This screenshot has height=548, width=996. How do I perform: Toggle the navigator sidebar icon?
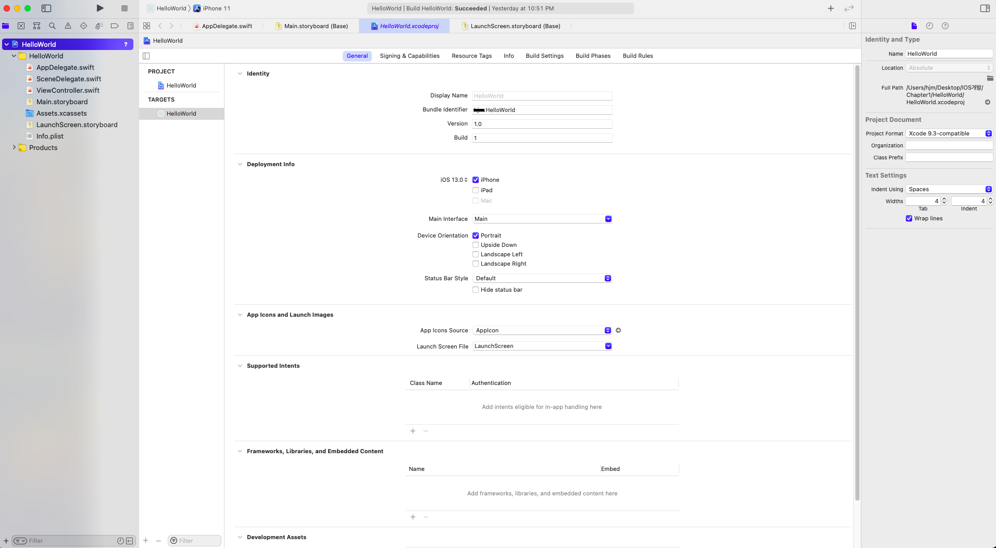tap(46, 8)
